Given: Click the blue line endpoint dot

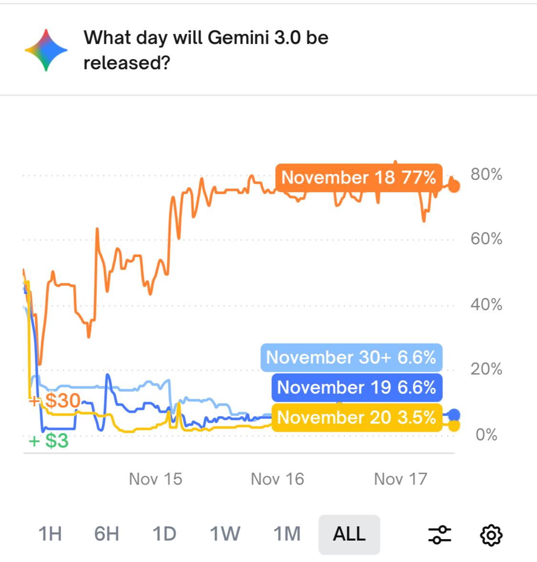Looking at the screenshot, I should [454, 415].
